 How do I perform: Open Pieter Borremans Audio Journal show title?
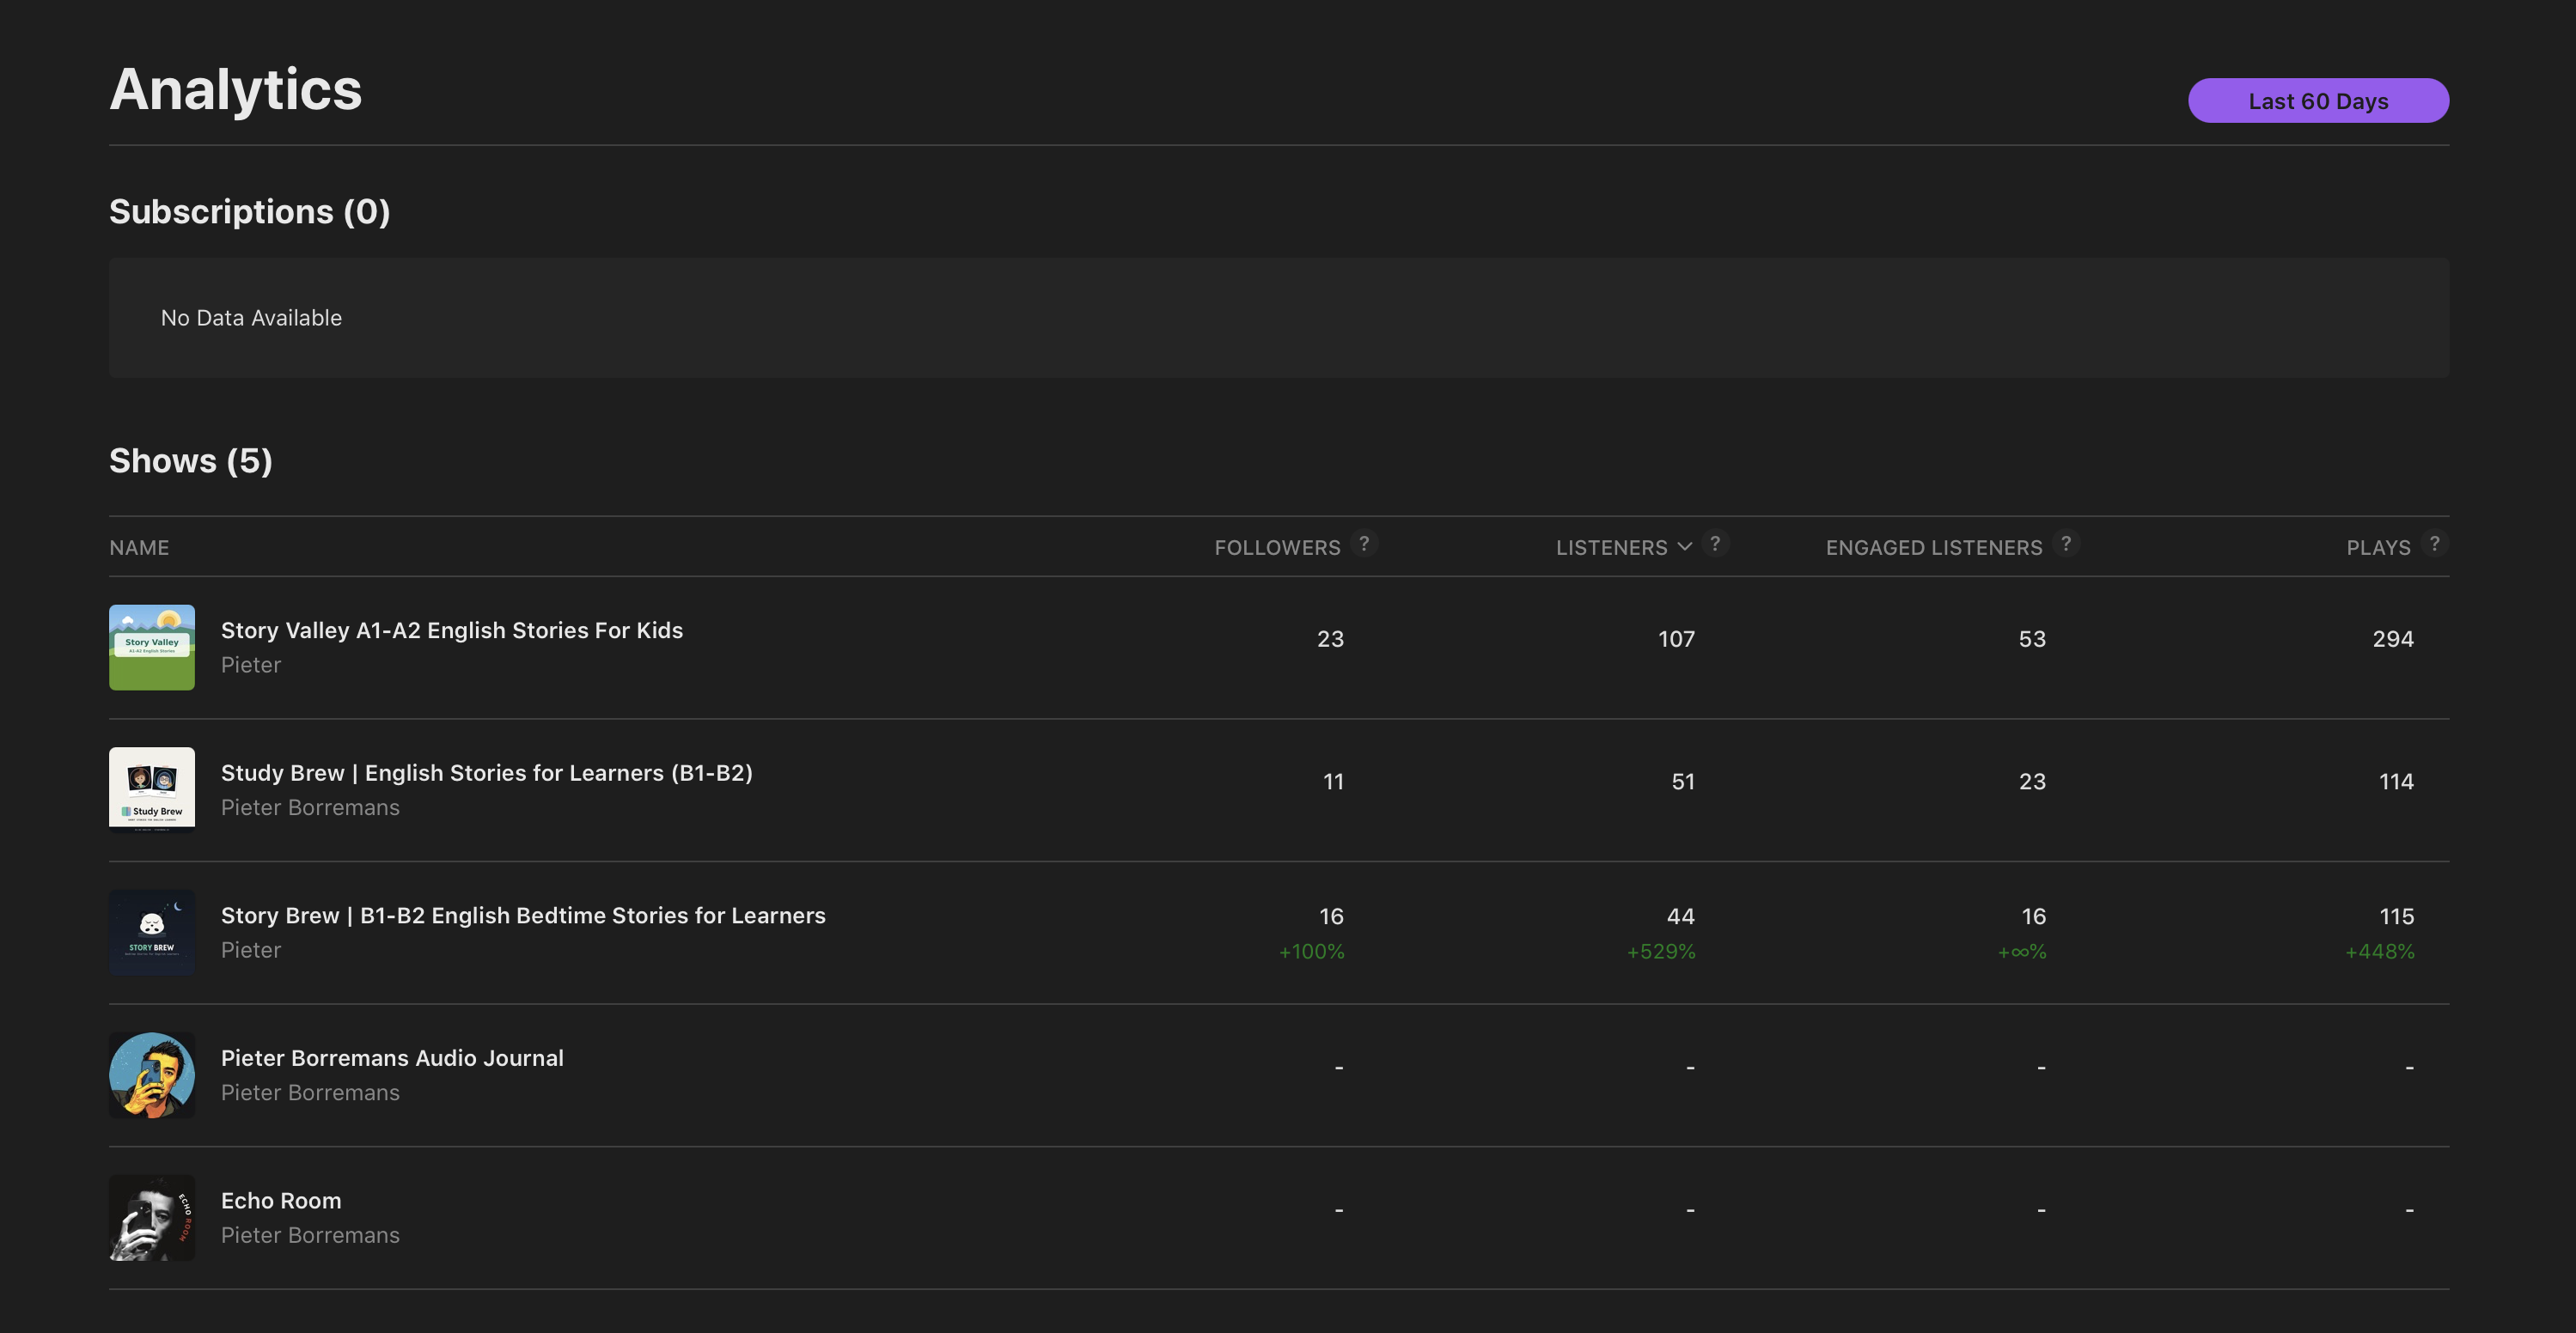click(x=392, y=1058)
